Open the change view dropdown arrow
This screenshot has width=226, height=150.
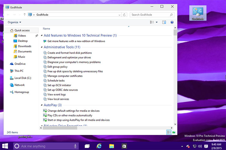coord(157,22)
